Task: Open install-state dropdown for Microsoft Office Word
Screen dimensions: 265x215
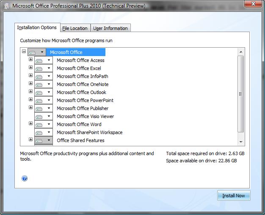Action: tap(44, 124)
